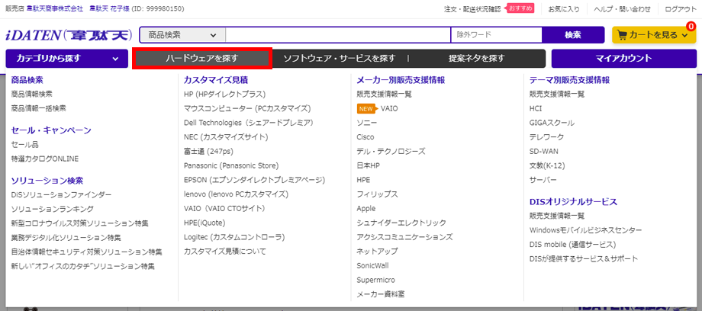Open the 提案ネタを探す tab

(x=477, y=59)
